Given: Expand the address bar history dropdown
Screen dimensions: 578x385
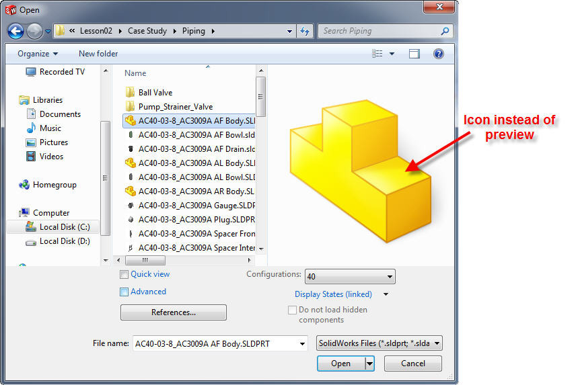Looking at the screenshot, I should [289, 32].
